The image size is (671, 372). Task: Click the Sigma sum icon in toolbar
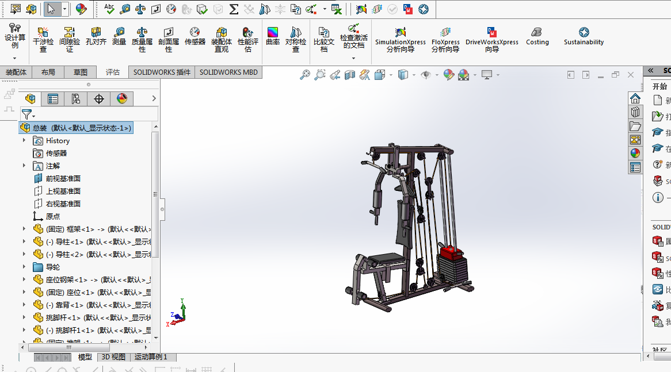pos(234,9)
